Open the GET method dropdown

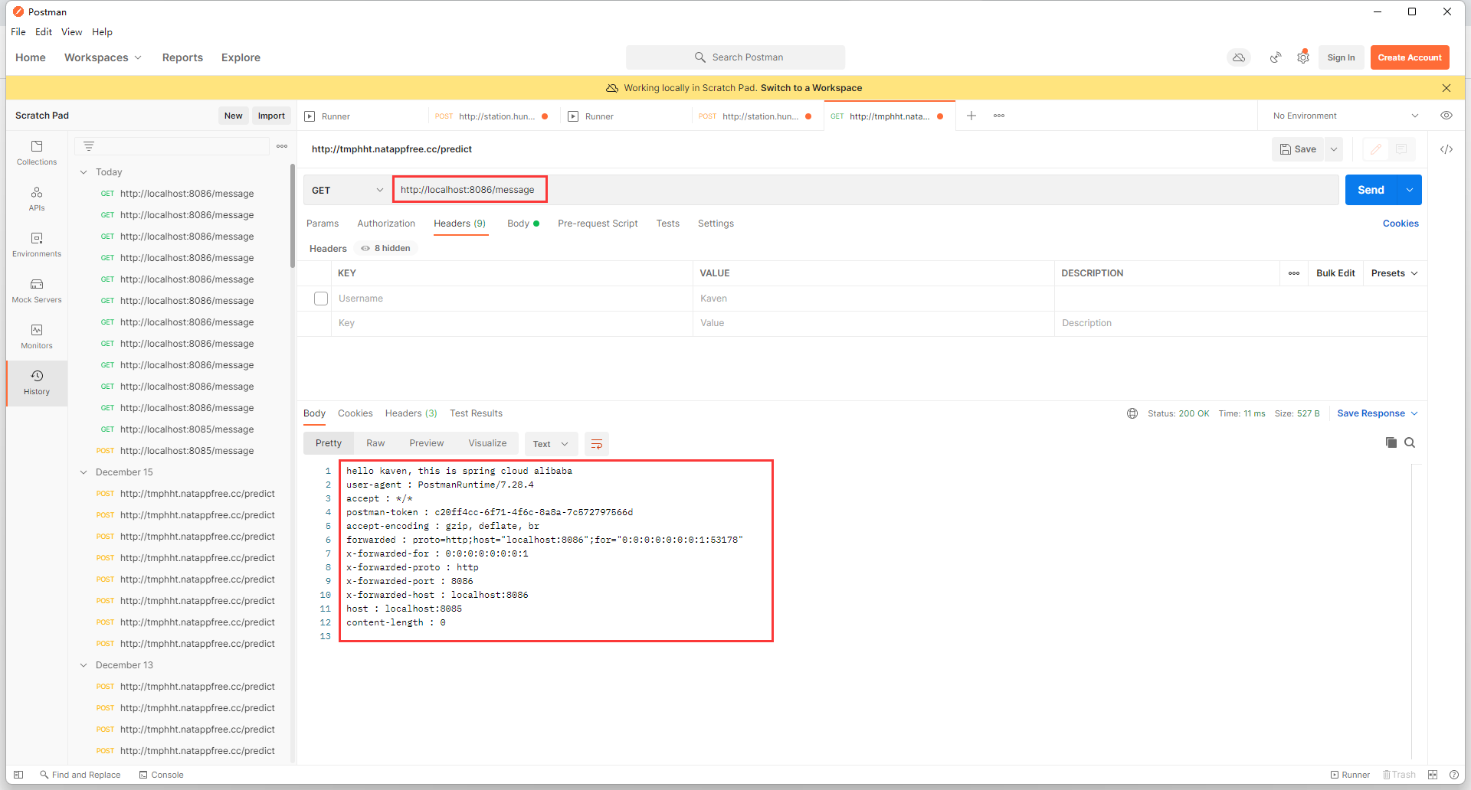347,190
